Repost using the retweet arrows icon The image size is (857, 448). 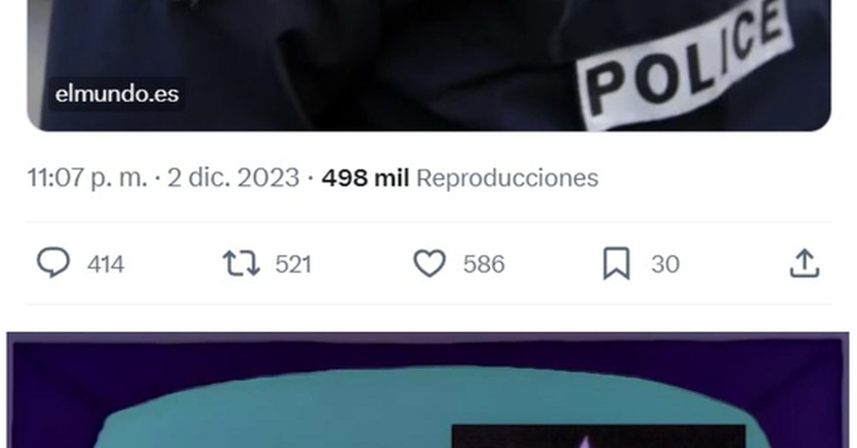241,263
